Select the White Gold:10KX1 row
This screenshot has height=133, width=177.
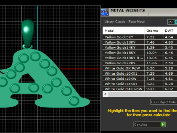[140, 74]
